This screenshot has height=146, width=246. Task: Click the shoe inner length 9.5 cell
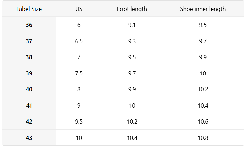pos(203,25)
